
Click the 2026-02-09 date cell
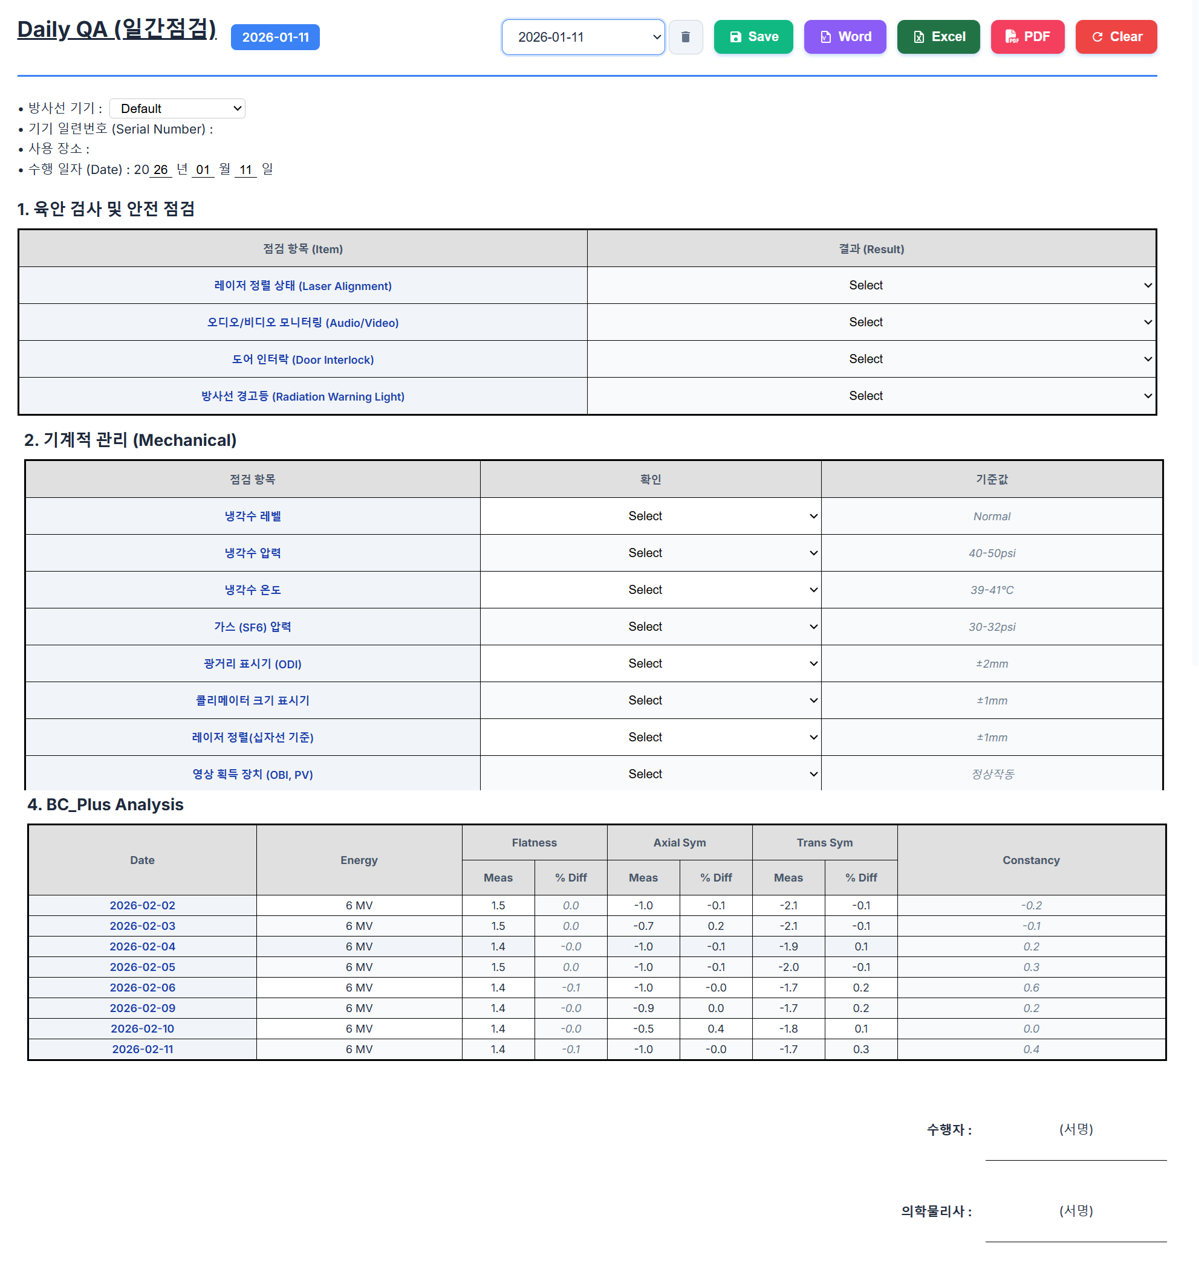(143, 1008)
